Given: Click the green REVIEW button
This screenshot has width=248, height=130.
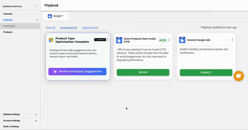Looking at the screenshot, I should (x=143, y=72).
